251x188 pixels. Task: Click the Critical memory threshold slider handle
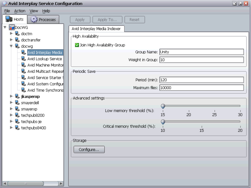[x=163, y=122]
